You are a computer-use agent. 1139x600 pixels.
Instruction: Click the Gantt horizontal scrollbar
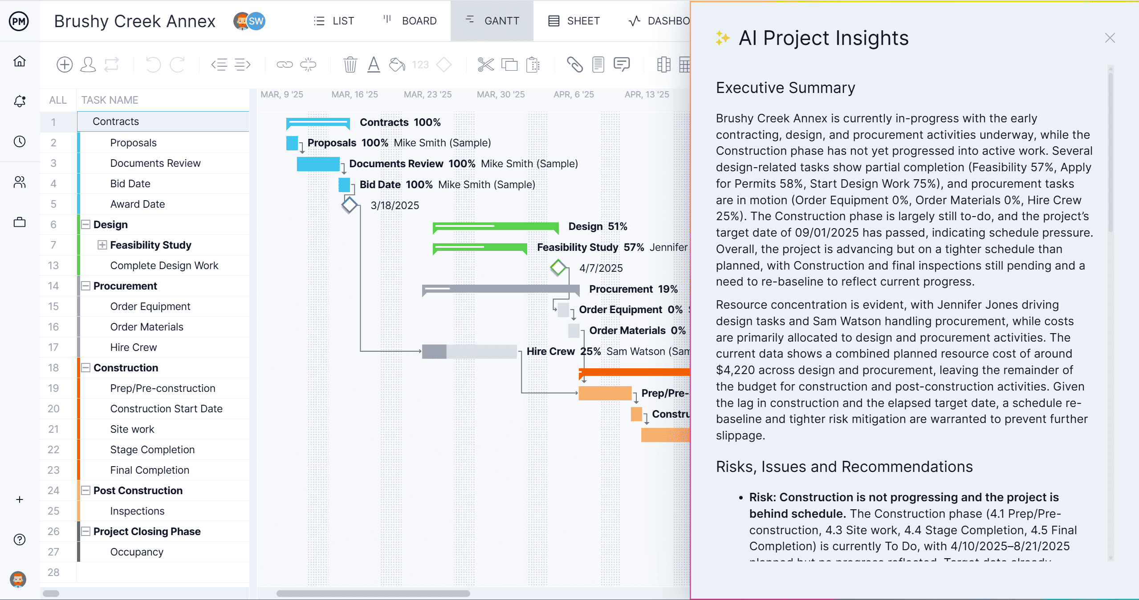[373, 593]
